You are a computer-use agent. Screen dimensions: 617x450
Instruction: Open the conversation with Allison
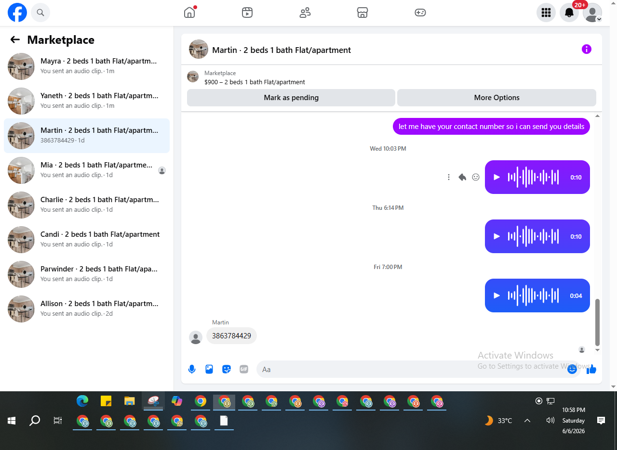tap(87, 309)
